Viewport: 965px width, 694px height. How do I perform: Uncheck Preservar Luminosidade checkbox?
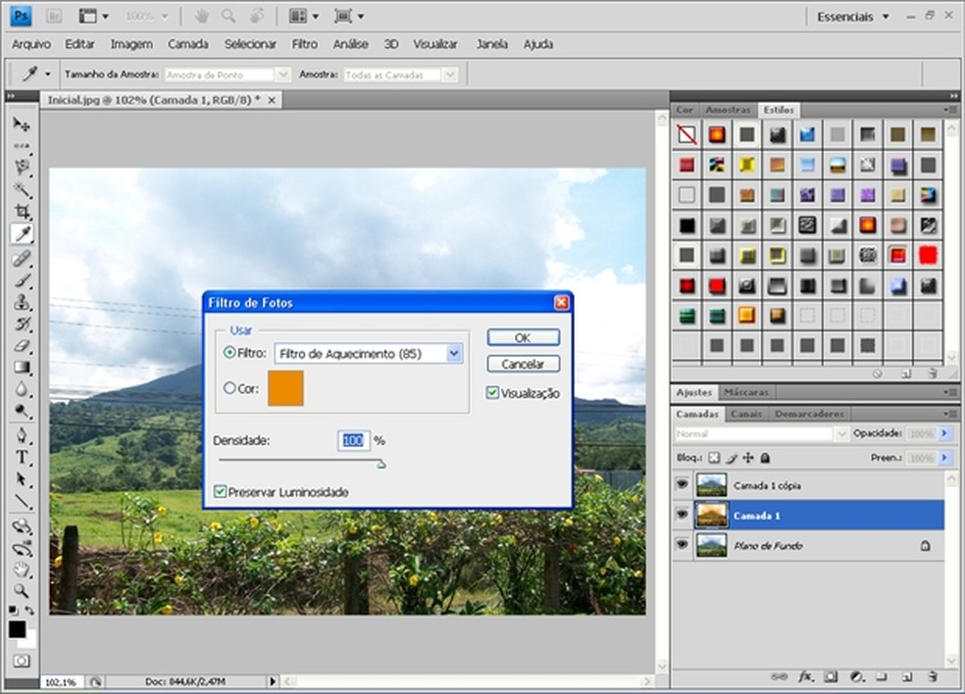pos(222,491)
